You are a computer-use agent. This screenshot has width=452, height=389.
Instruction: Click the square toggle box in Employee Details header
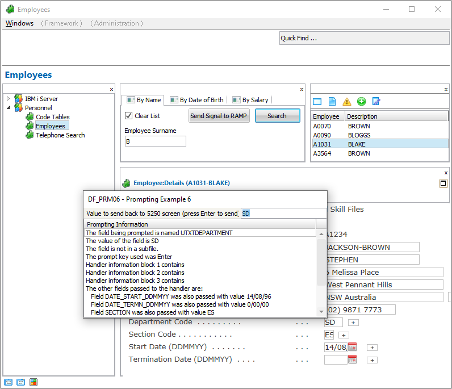tap(443, 183)
